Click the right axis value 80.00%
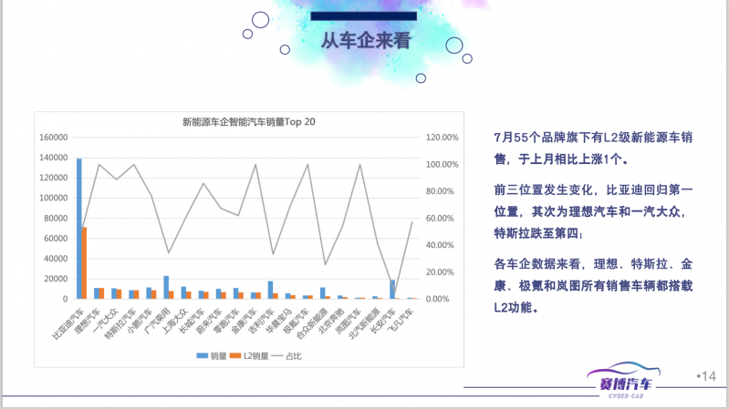The width and height of the screenshot is (729, 409). 440,191
